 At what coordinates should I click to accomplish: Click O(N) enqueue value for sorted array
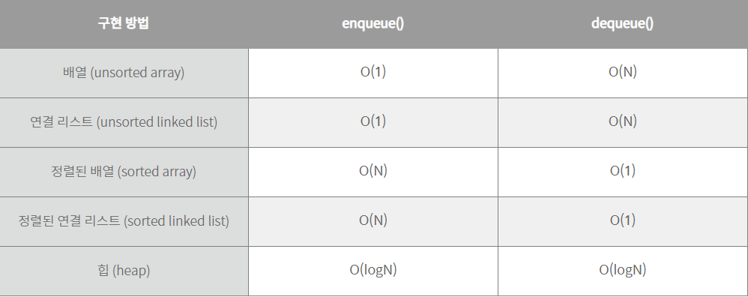(x=373, y=171)
